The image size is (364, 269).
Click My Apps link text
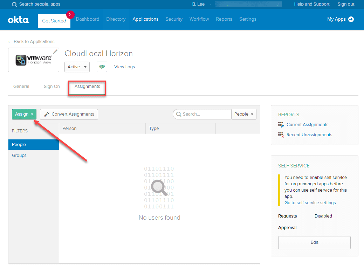click(336, 19)
